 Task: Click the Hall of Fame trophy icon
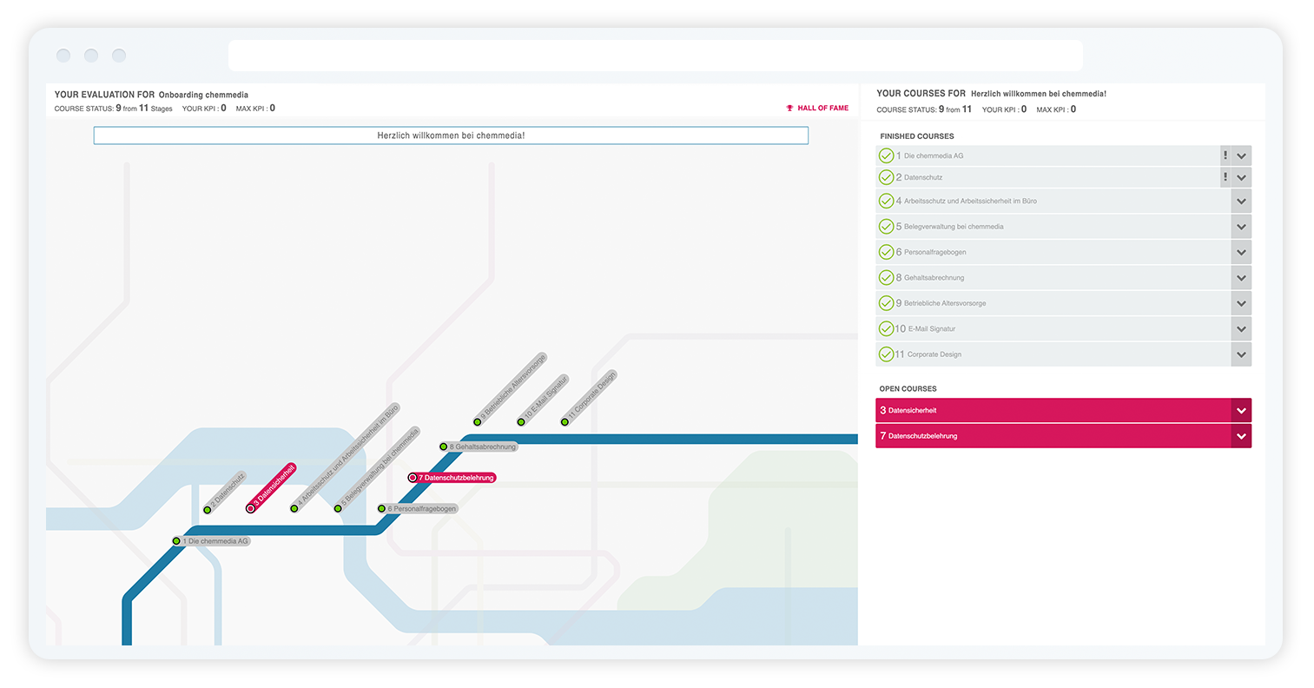pos(789,109)
